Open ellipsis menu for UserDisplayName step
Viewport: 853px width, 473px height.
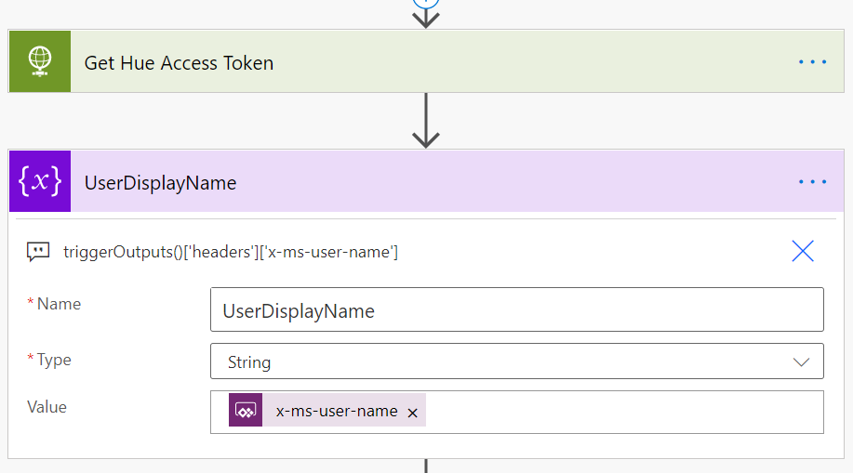pos(812,181)
